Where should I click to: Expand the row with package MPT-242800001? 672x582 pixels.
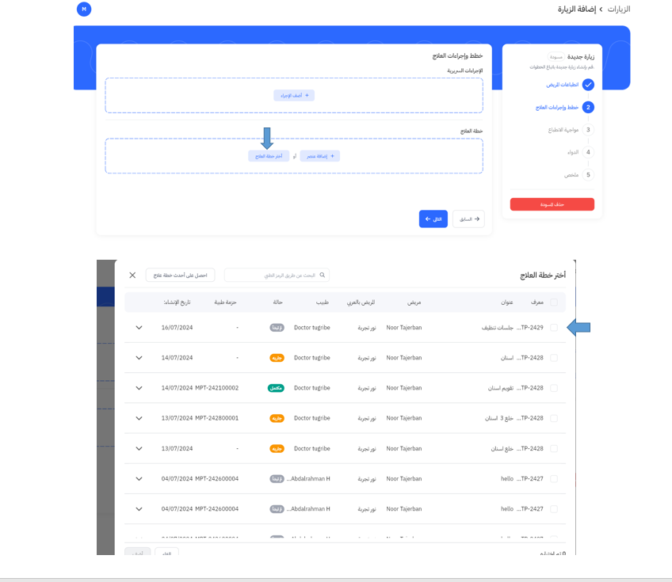(139, 418)
